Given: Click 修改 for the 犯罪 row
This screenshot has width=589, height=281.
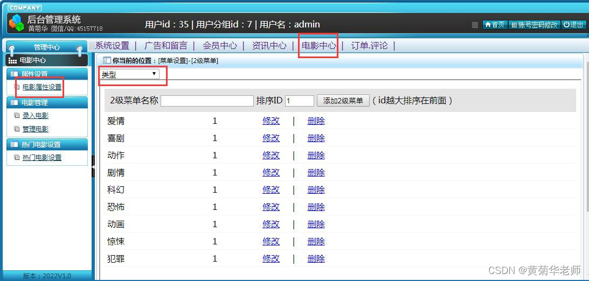Looking at the screenshot, I should coord(271,259).
